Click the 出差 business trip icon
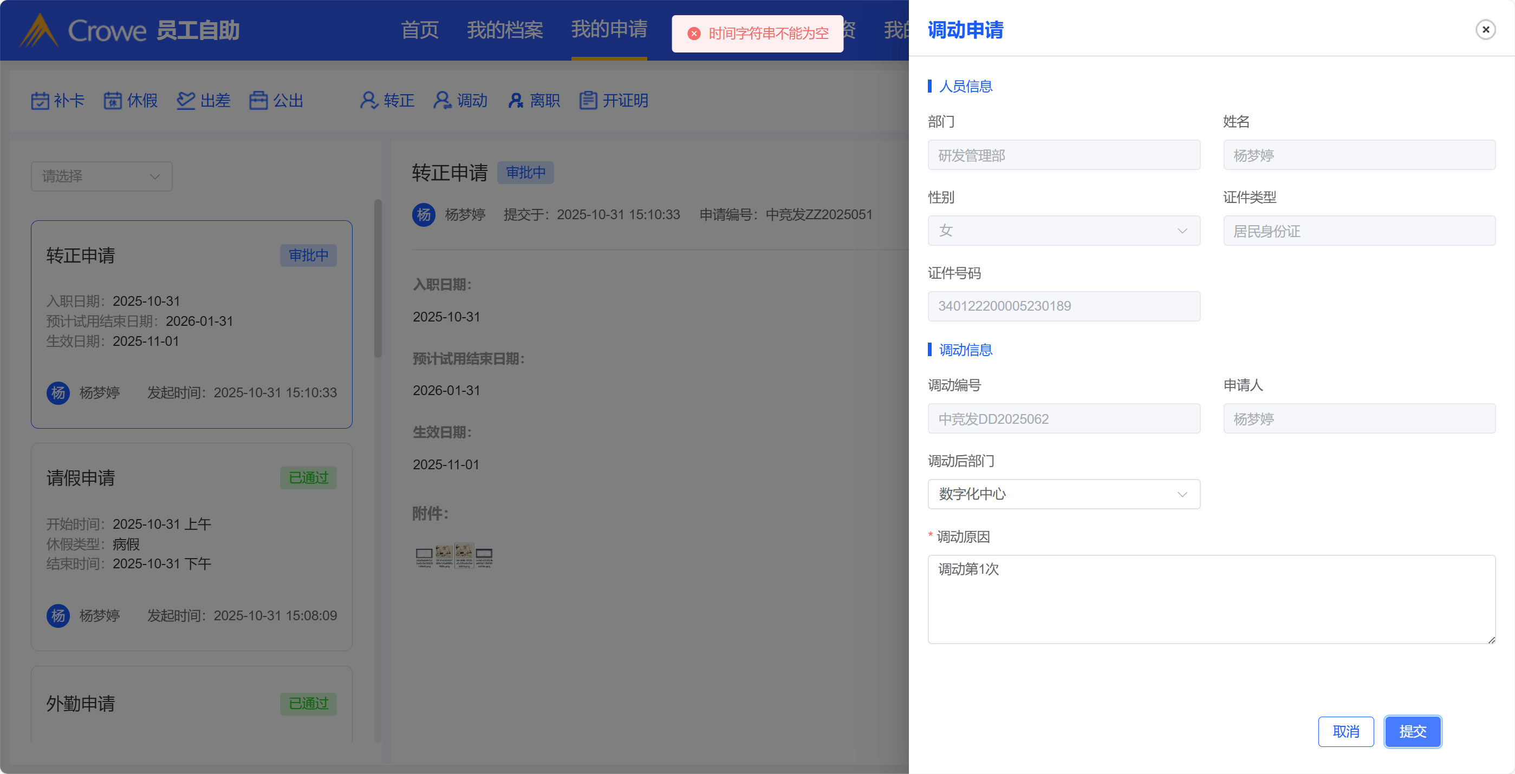This screenshot has height=774, width=1515. click(185, 101)
